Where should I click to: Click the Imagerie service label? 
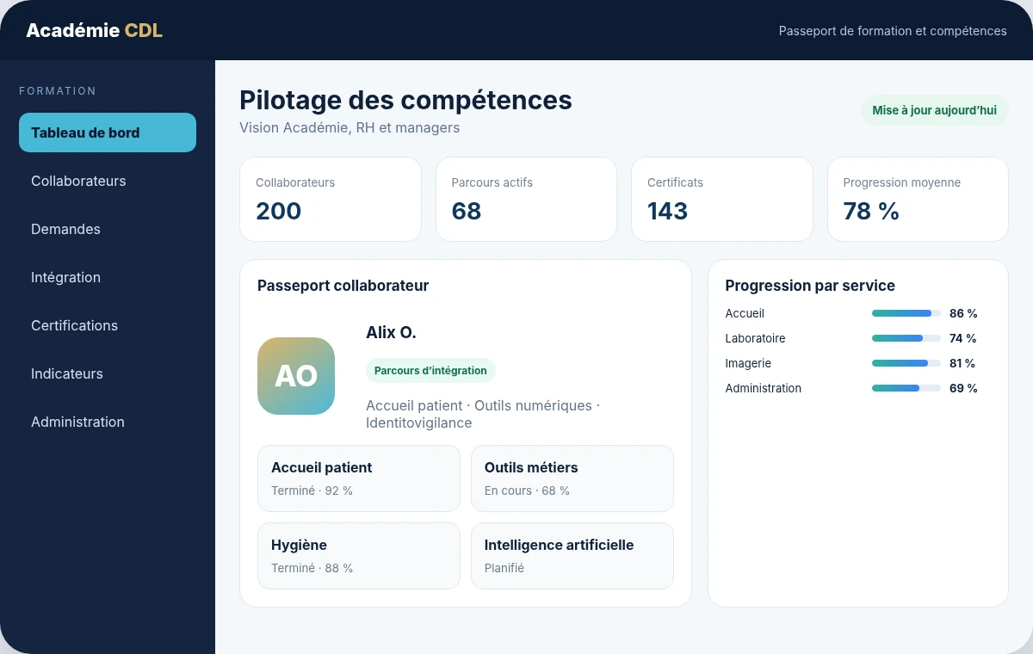coord(748,363)
